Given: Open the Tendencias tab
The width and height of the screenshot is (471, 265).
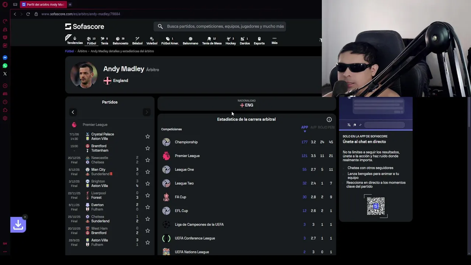Looking at the screenshot, I should (x=75, y=40).
